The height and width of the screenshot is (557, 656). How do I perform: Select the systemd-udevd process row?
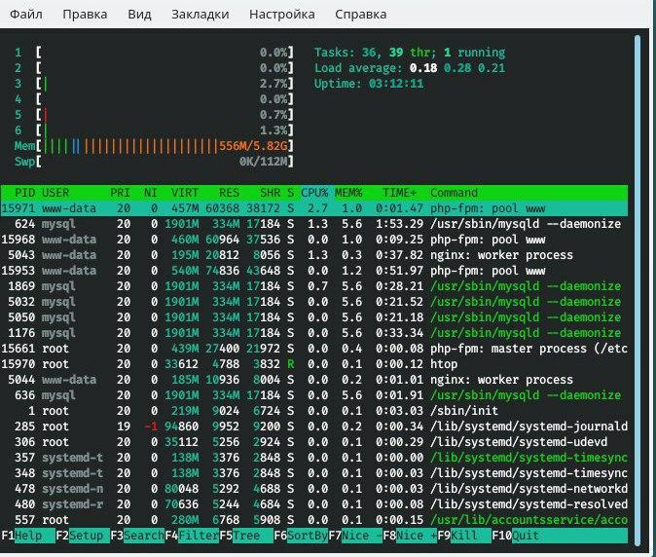click(x=314, y=442)
